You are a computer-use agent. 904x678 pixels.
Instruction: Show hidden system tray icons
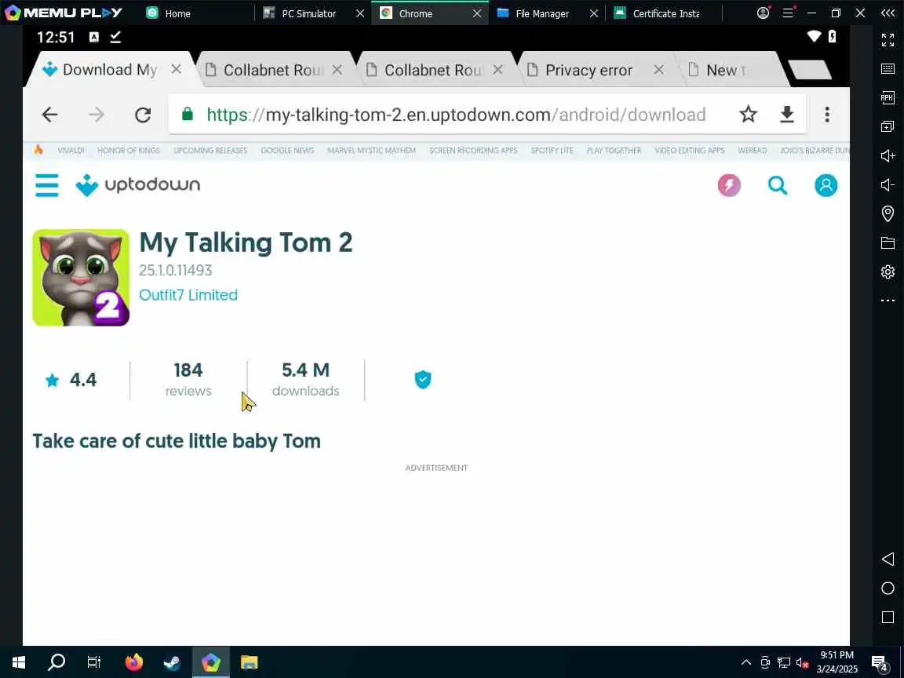745,662
